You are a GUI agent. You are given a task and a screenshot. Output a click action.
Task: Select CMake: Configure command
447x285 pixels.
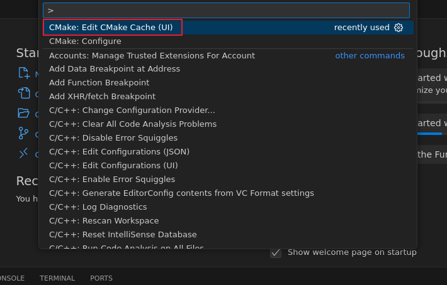pos(228,41)
